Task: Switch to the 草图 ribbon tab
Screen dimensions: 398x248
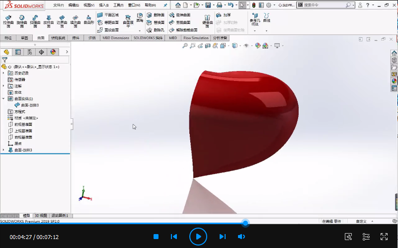Action: pyautogui.click(x=24, y=38)
